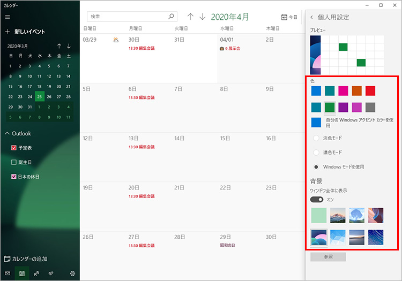Select the 淡色モード radio button
The image size is (402, 281).
click(x=316, y=138)
